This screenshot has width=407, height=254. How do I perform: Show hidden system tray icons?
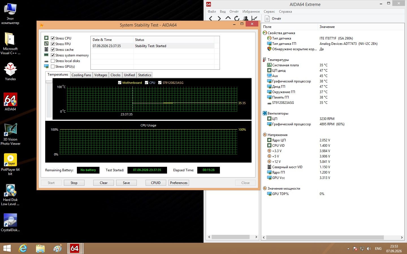click(x=348, y=249)
